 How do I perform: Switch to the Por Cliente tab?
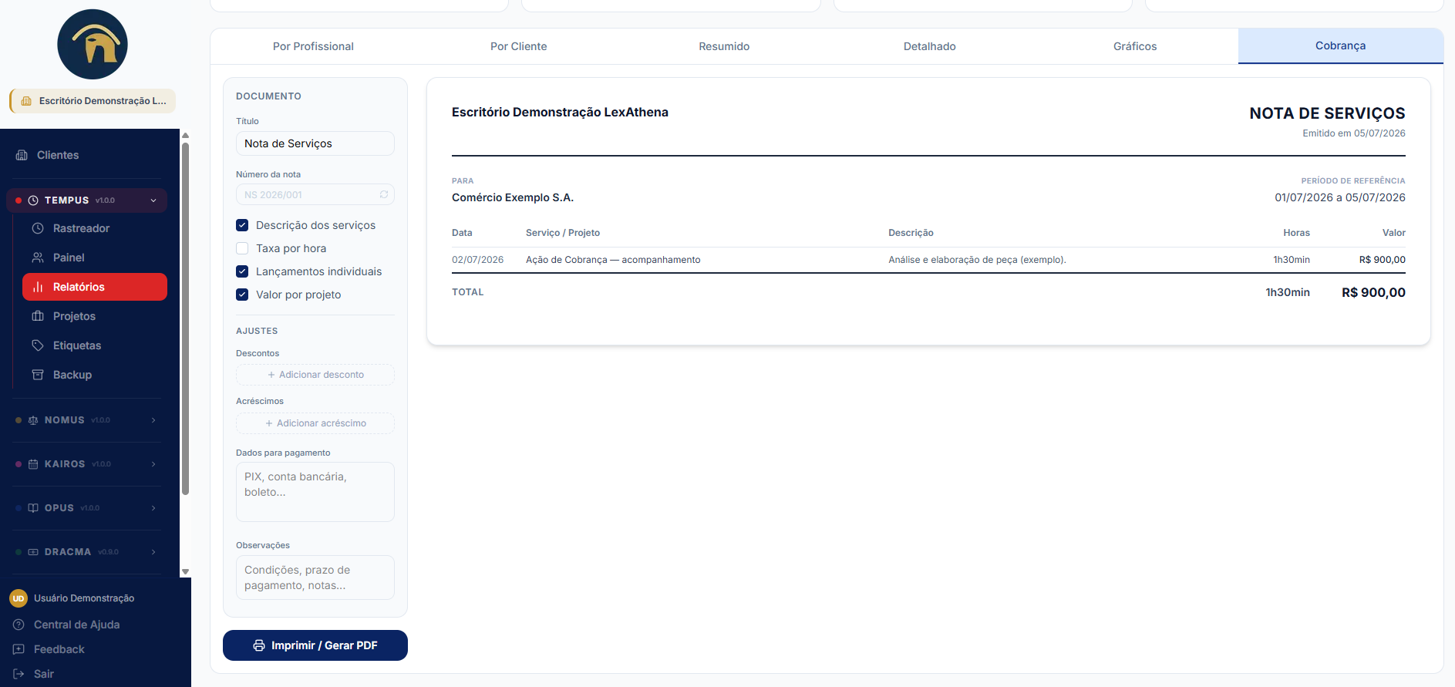(x=518, y=46)
